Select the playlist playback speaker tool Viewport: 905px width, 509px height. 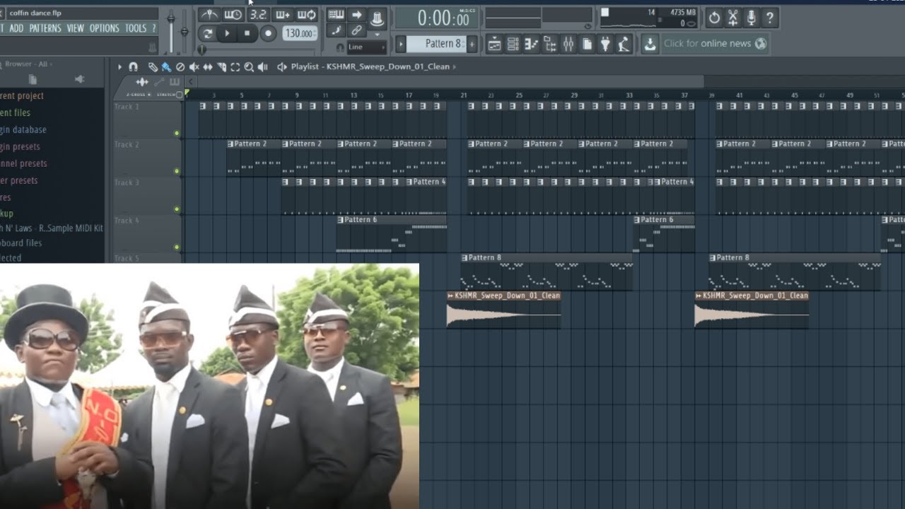point(263,67)
